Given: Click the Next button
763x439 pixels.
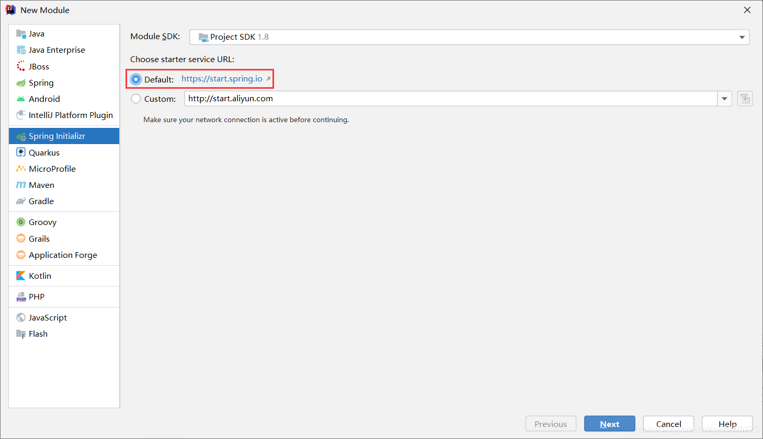Looking at the screenshot, I should point(609,423).
